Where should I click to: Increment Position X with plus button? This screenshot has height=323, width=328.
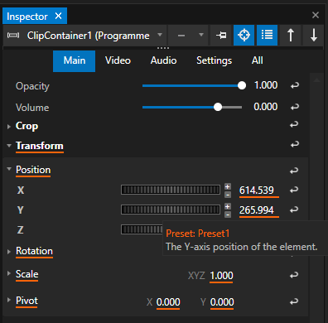228,187
